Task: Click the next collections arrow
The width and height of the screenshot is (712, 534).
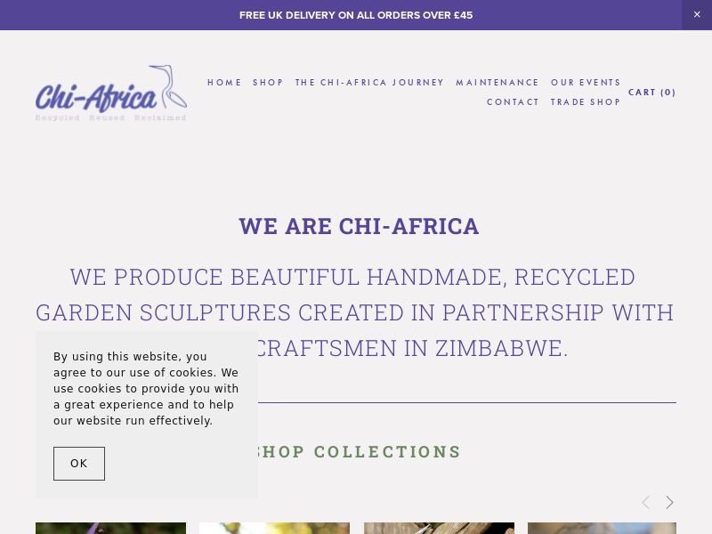Action: [x=670, y=503]
